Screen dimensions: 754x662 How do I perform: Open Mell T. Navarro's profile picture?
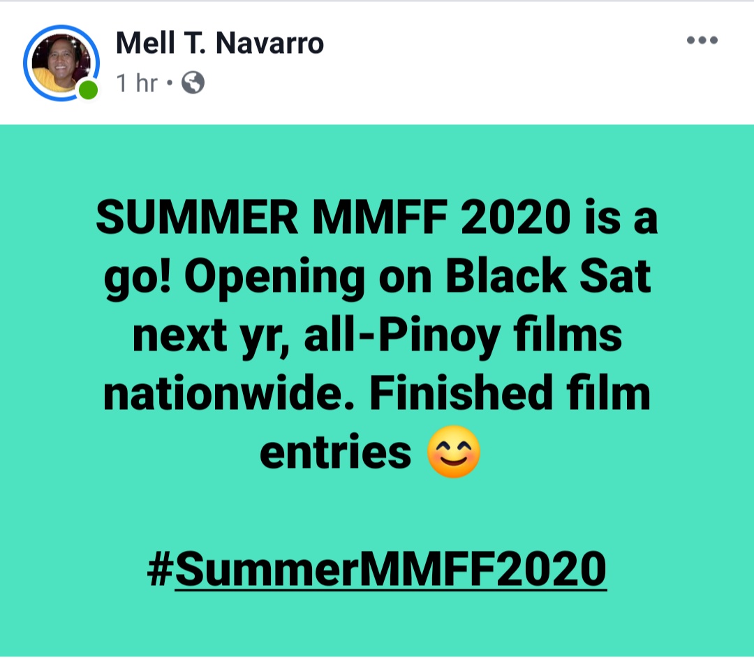pyautogui.click(x=61, y=63)
